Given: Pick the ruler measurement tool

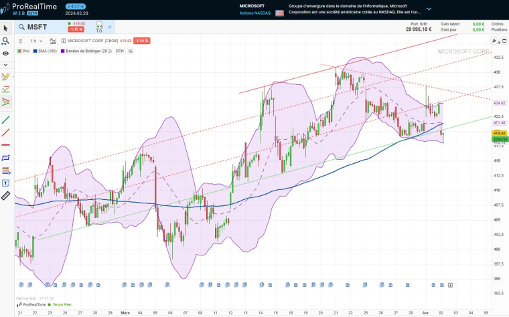Looking at the screenshot, I should click(x=6, y=196).
